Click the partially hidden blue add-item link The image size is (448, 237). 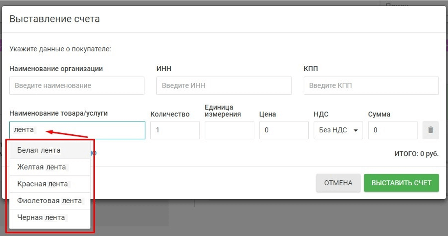(x=94, y=153)
